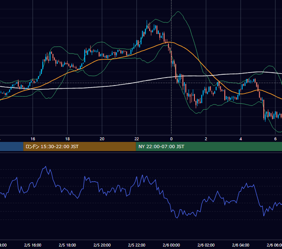The height and width of the screenshot is (249, 282).
Task: Click the NY session bar 22:00-07:00 JST
Action: point(209,146)
